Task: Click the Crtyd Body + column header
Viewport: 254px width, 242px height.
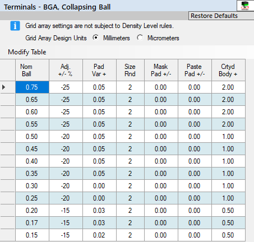Action: pyautogui.click(x=228, y=70)
